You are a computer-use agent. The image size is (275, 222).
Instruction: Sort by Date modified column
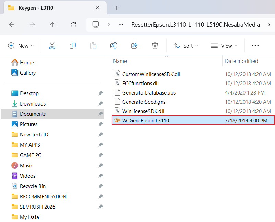pyautogui.click(x=241, y=61)
